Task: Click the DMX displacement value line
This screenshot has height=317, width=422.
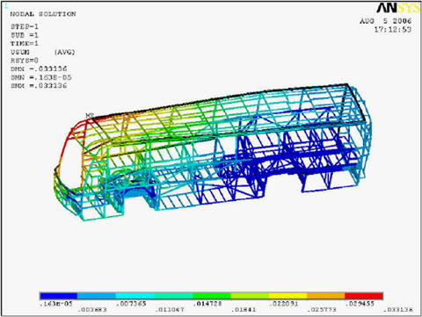Action: click(39, 68)
